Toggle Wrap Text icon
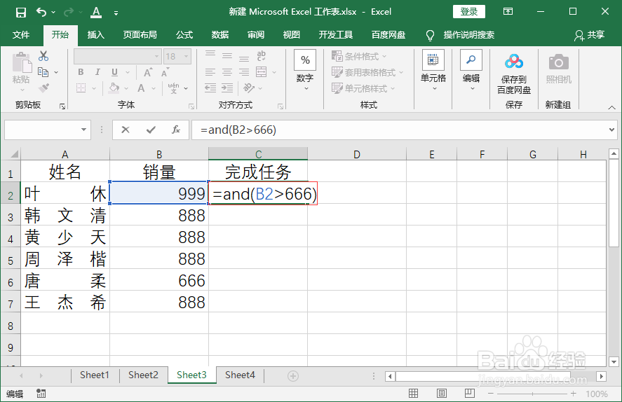This screenshot has height=402, width=622. [261, 56]
